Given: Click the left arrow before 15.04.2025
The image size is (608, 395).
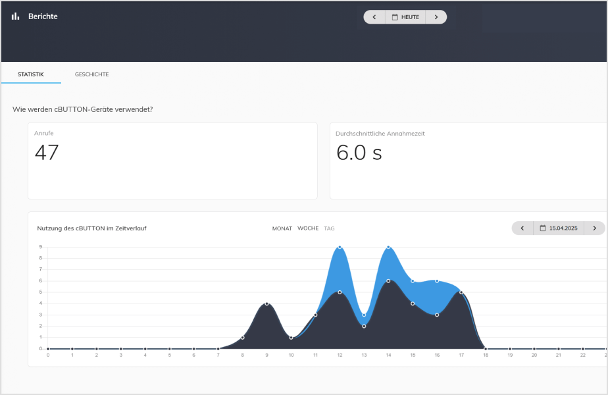Looking at the screenshot, I should point(522,228).
